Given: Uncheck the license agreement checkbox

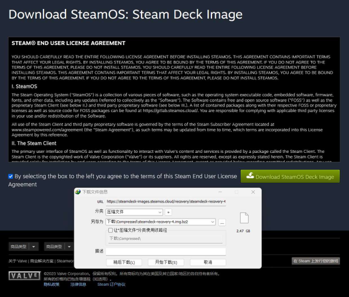Looking at the screenshot, I should [11, 177].
